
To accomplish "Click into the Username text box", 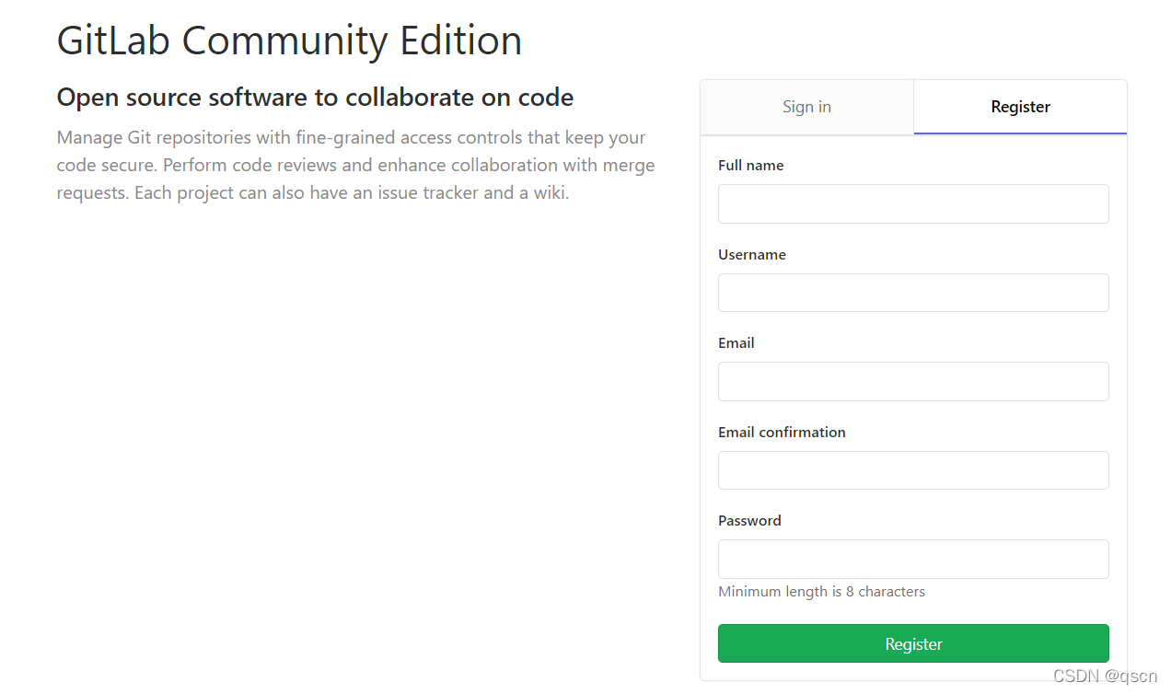I will point(913,293).
